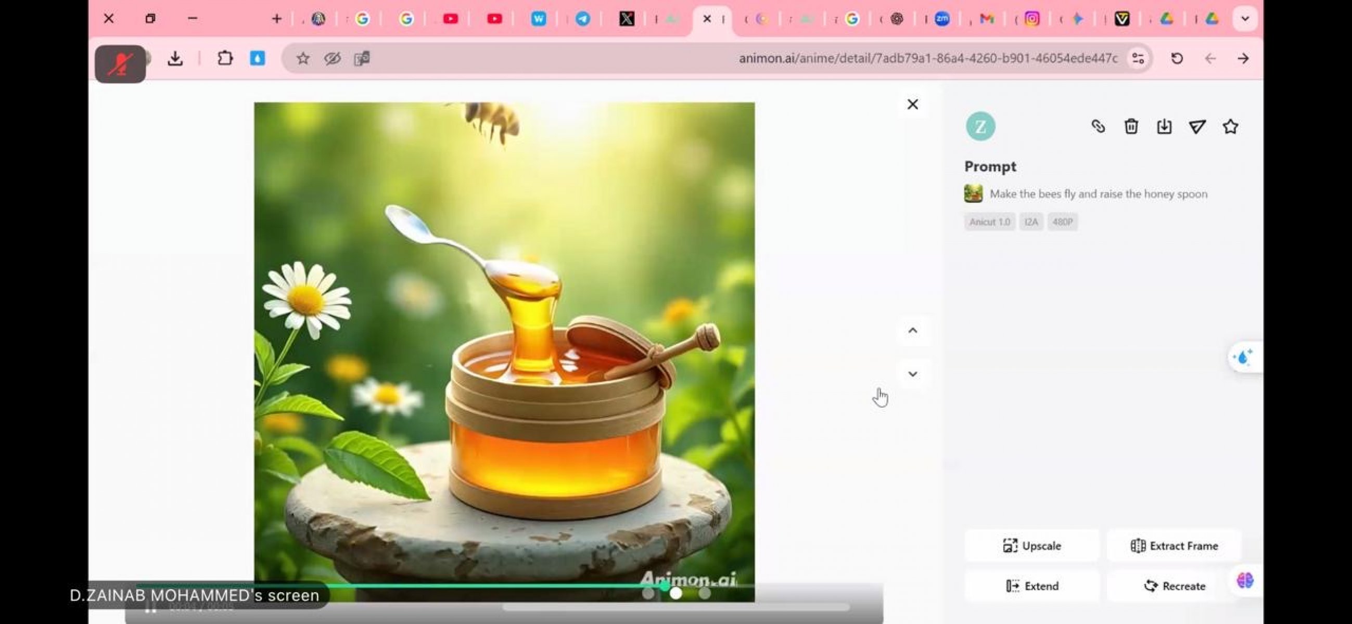Screen dimensions: 1352x624
Task: Expand the tab list dropdown arrow
Action: pos(1244,19)
